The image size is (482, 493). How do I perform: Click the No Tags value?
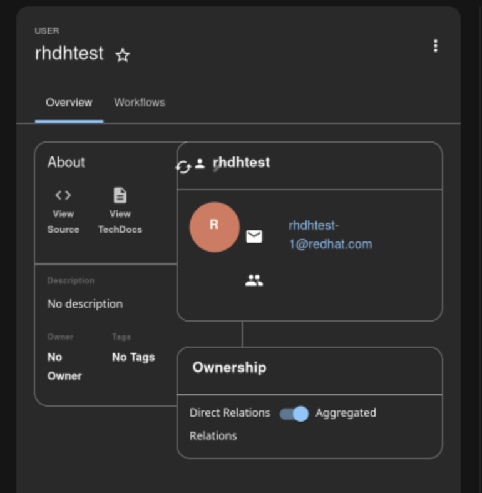point(133,357)
